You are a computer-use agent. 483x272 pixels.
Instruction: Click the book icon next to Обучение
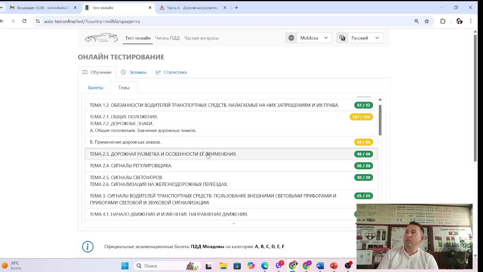(85, 72)
